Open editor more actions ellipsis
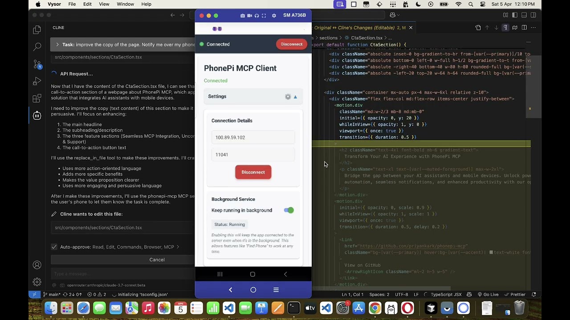This screenshot has width=570, height=320. coord(533,28)
